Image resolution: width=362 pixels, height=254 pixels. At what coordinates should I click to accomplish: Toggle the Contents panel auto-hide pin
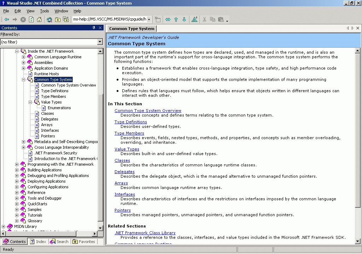94,28
